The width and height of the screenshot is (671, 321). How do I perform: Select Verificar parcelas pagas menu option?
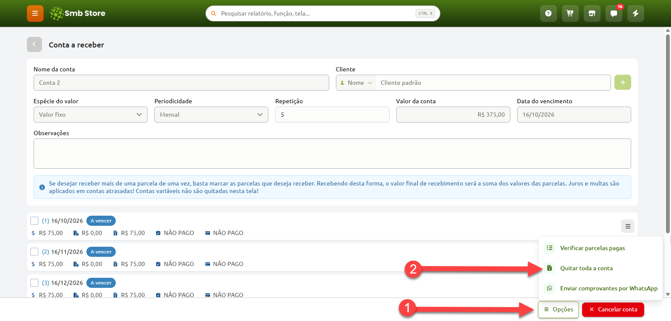point(601,248)
